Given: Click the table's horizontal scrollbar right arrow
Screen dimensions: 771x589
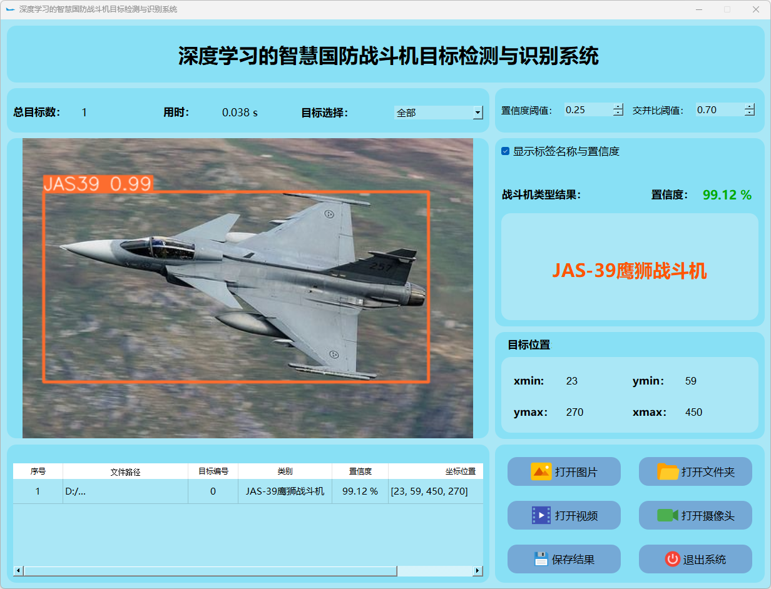Looking at the screenshot, I should (477, 571).
